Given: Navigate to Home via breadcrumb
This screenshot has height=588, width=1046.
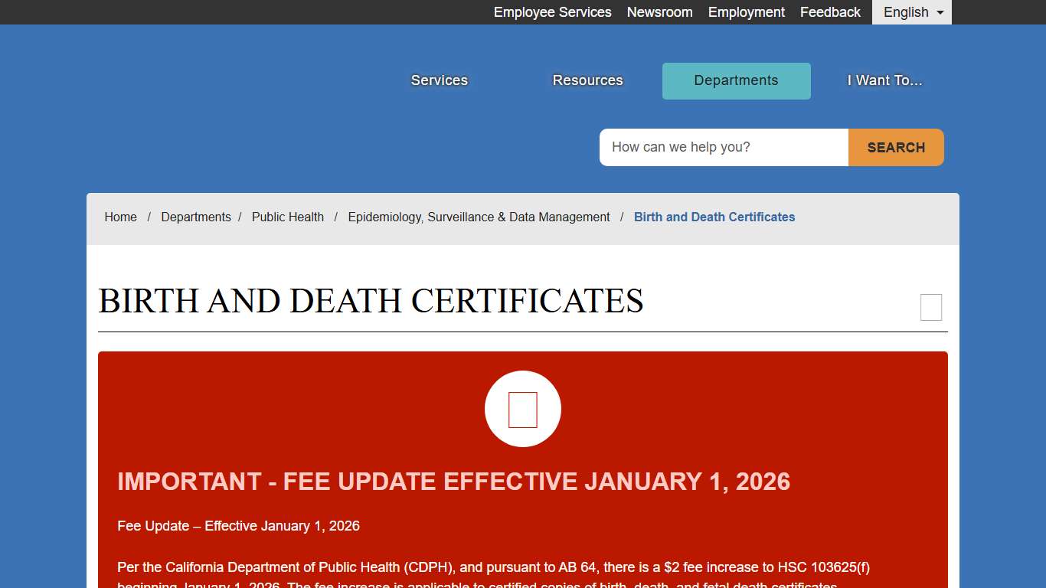Looking at the screenshot, I should tap(120, 217).
